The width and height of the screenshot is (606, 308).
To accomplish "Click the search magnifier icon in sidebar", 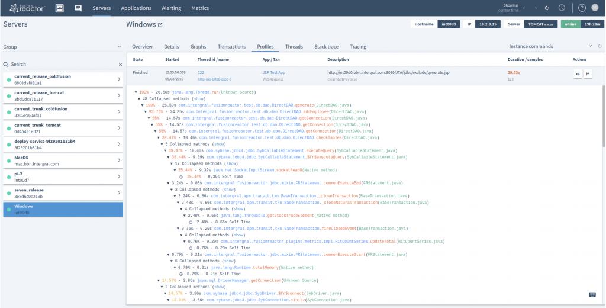I will point(6,64).
